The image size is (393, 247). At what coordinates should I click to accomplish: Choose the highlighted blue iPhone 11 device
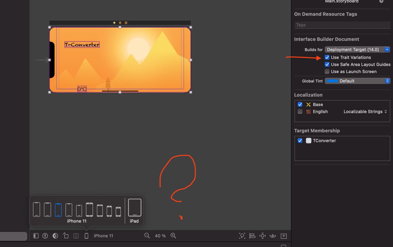tap(58, 210)
